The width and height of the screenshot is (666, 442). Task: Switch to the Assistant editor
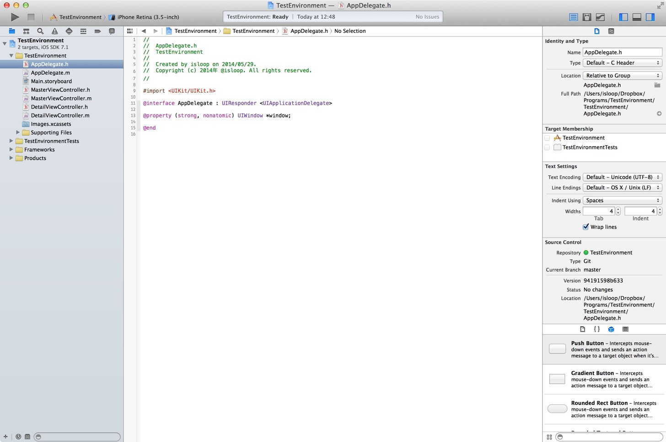[587, 17]
